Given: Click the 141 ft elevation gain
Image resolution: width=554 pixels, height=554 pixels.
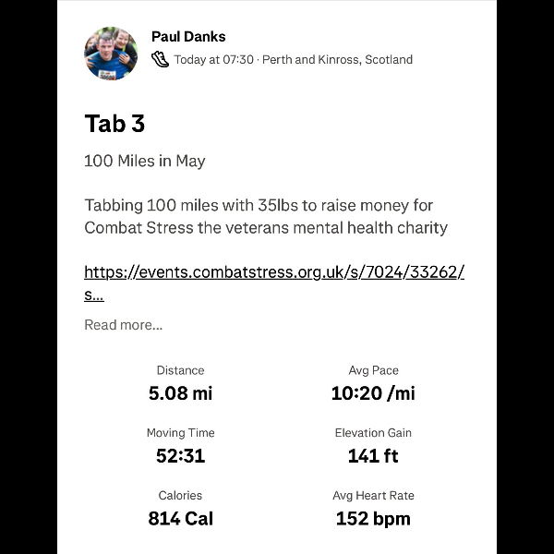Looking at the screenshot, I should 373,456.
